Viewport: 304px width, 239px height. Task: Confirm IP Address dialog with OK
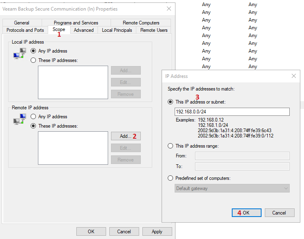(246, 213)
